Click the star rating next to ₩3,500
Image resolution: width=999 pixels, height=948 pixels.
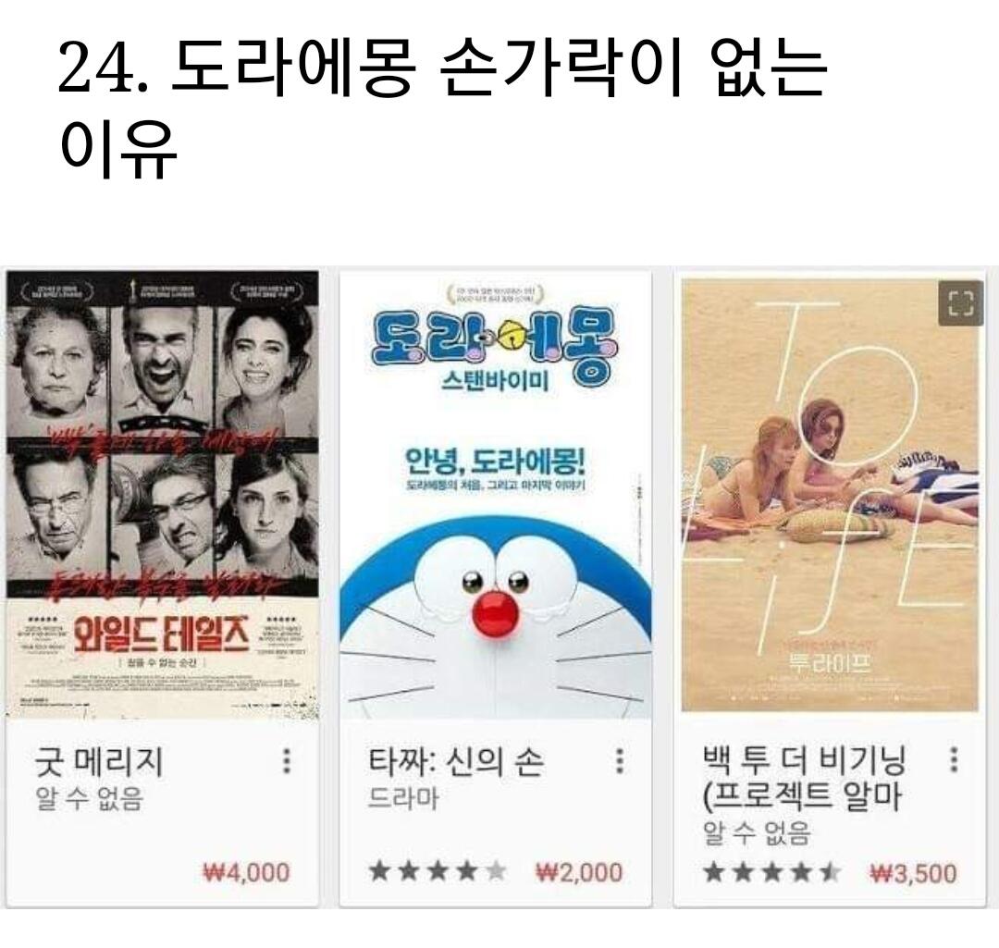771,872
